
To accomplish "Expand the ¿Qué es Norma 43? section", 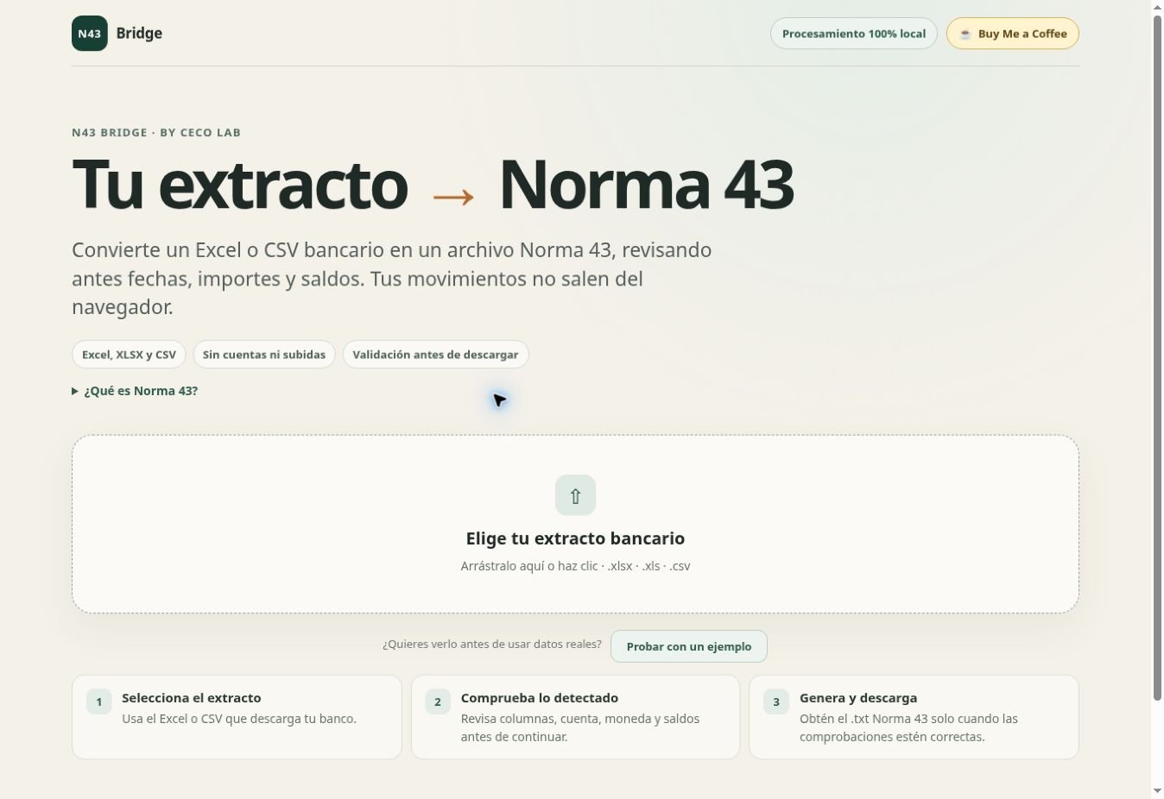I will [135, 391].
